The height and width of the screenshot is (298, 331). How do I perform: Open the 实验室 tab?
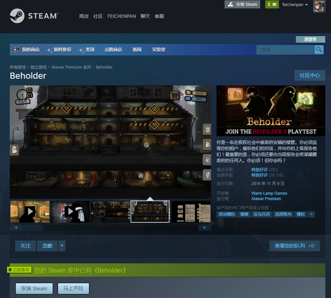click(x=159, y=50)
